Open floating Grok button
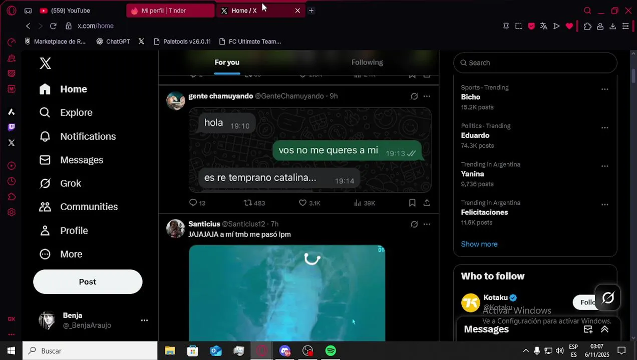Screen dimensions: 637x360 [x=608, y=298]
